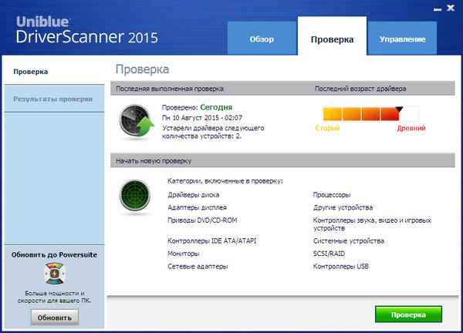
Task: Click the Обновить button under Powersuite
Action: [54, 317]
